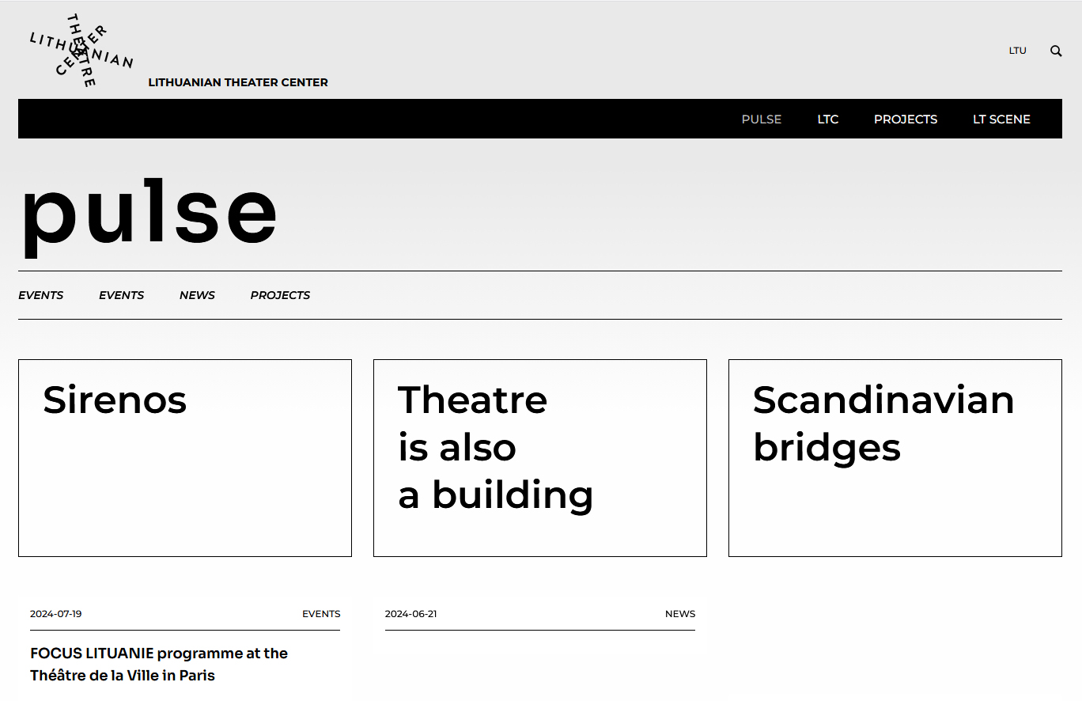The height and width of the screenshot is (701, 1082).
Task: Read the FOCUS LITUANIE programme article
Action: coord(159,664)
